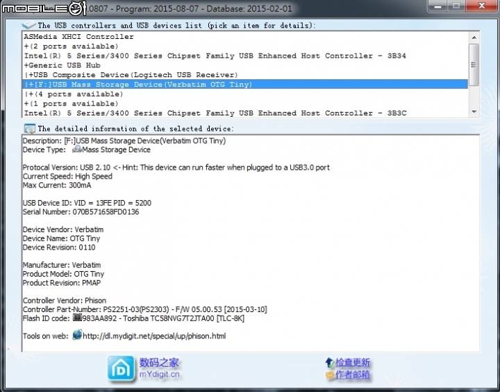Click the magnifier icon beside detailed information header
This screenshot has width=500, height=392.
point(30,129)
